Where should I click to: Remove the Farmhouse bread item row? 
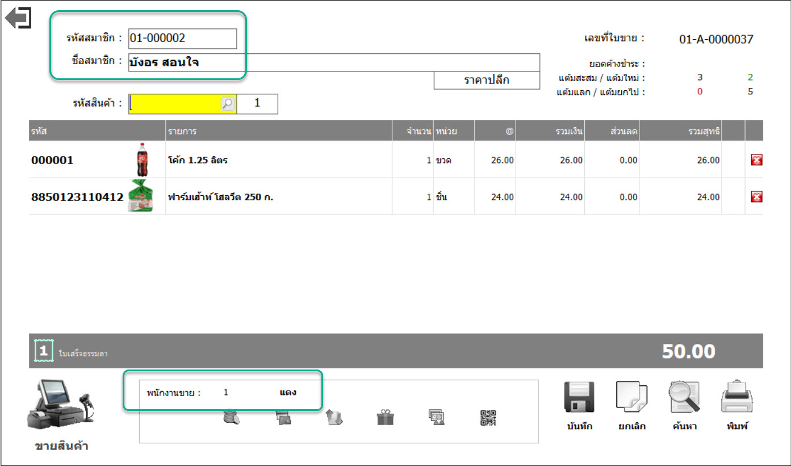(756, 197)
